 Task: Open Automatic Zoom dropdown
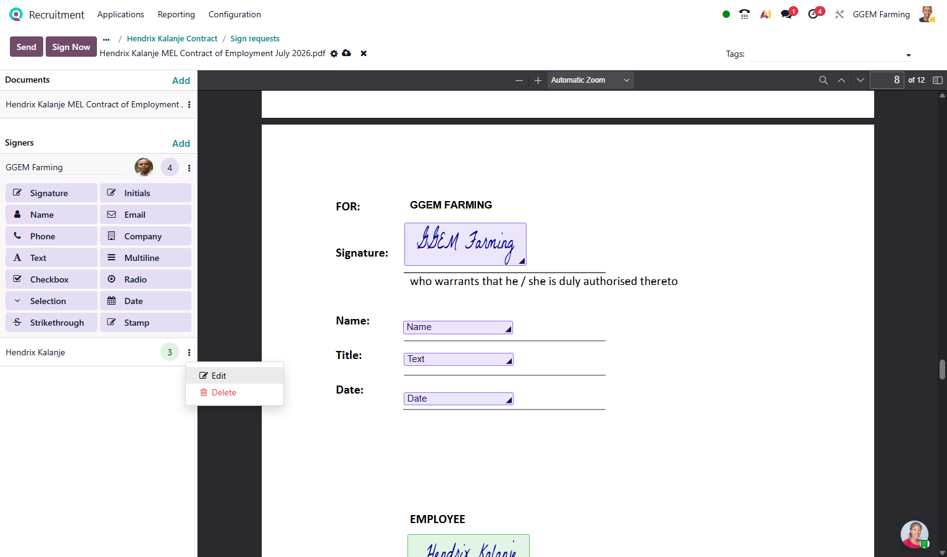click(x=590, y=80)
